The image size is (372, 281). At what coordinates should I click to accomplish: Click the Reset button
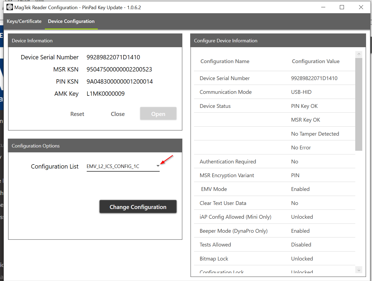77,114
